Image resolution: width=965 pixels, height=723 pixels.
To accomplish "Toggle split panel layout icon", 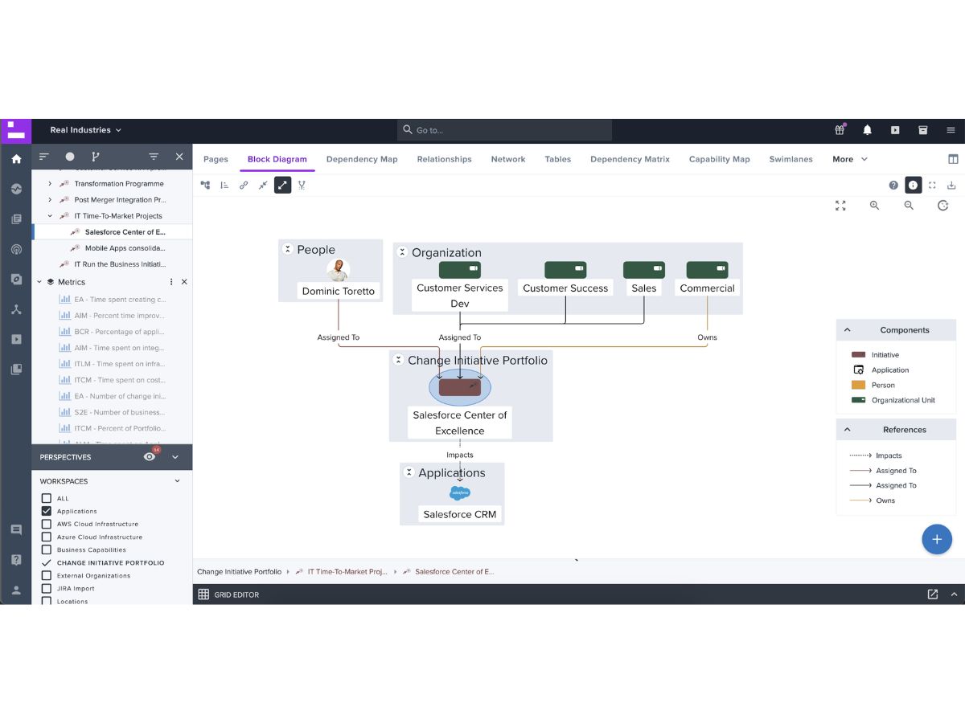I will (x=953, y=159).
